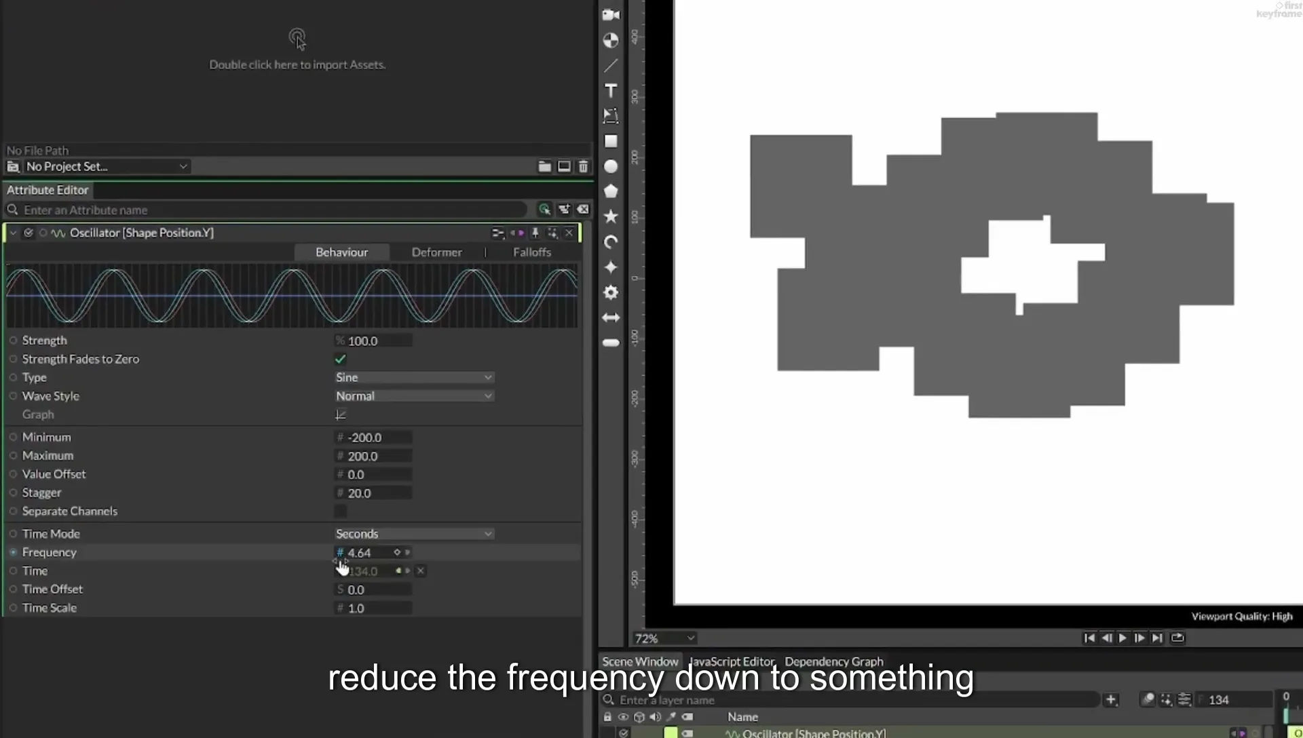Viewport: 1303px width, 738px height.
Task: Select the Edit Shape tool
Action: [x=611, y=115]
